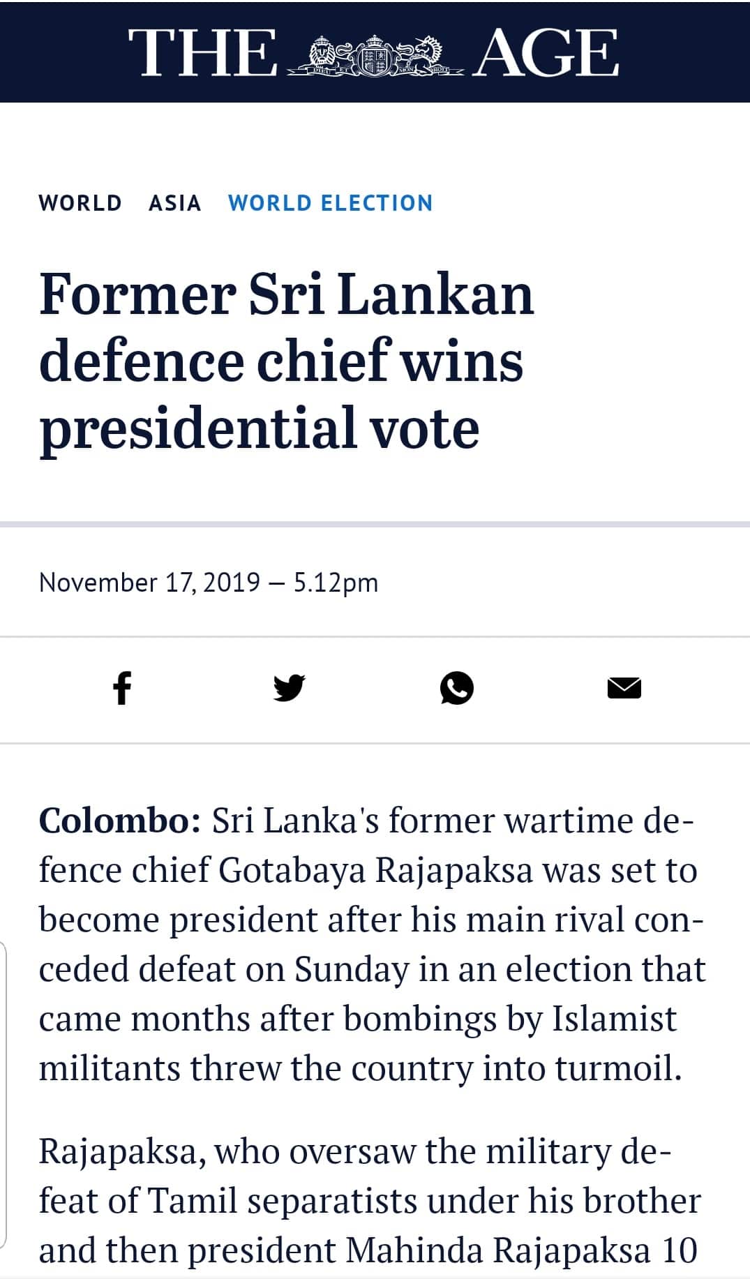This screenshot has width=750, height=1279.
Task: Click the highlighted WORLD ELECTION menu entry
Action: [x=331, y=203]
